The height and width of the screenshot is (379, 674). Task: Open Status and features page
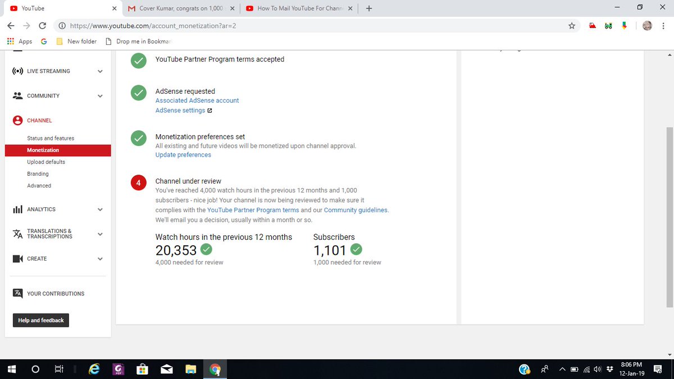51,138
